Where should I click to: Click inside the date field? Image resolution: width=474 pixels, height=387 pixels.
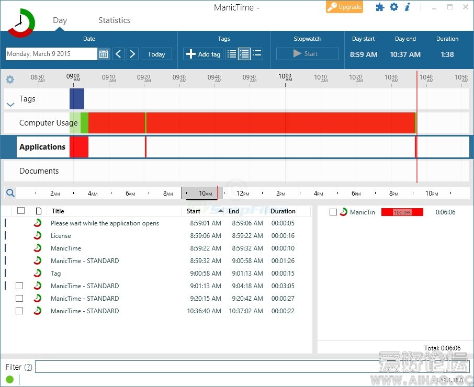point(51,54)
